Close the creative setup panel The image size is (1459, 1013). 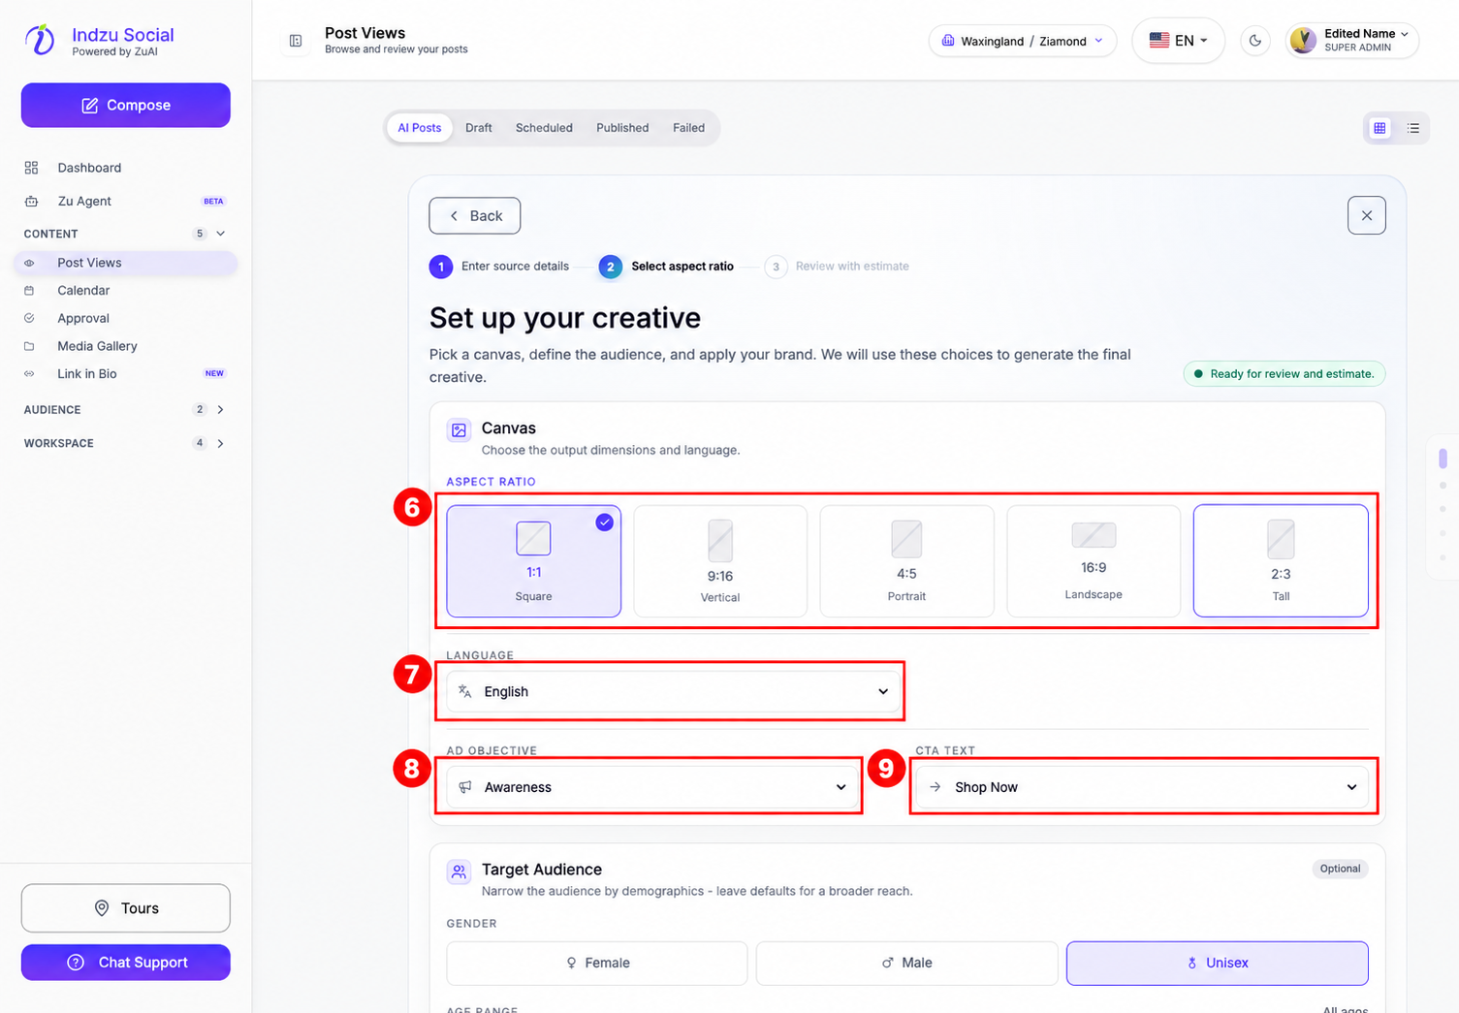tap(1367, 215)
